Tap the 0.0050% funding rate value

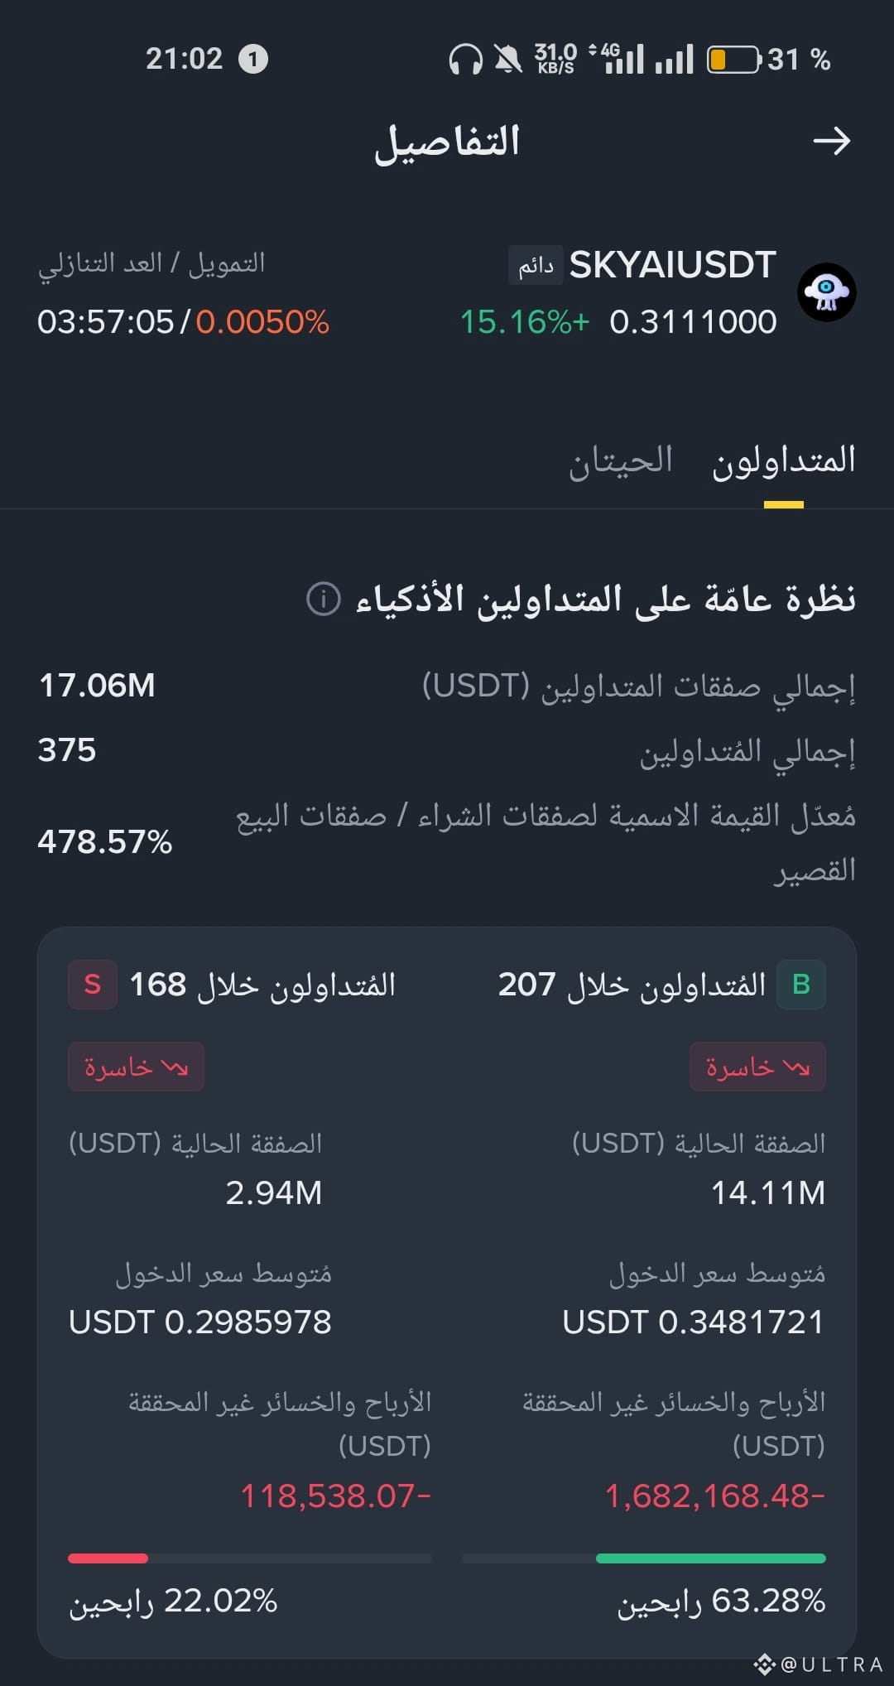tap(262, 322)
